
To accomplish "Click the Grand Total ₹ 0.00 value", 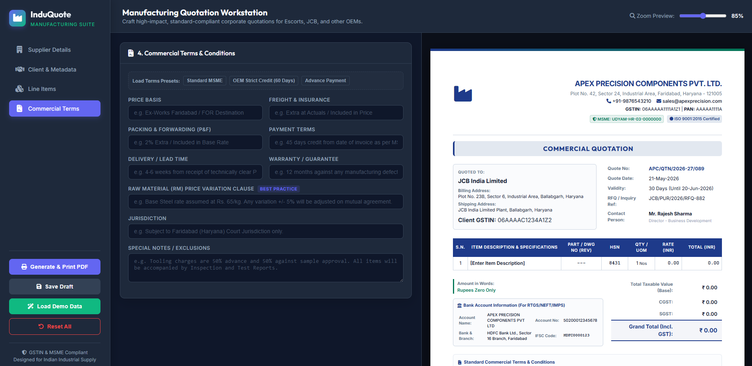I will pyautogui.click(x=708, y=330).
